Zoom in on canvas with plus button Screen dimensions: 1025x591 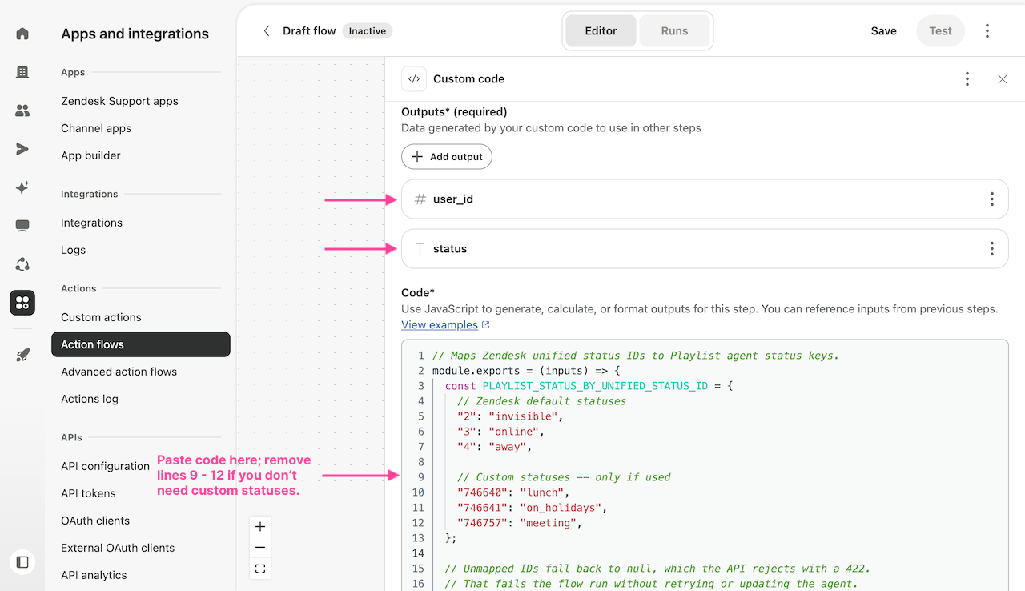(x=260, y=527)
